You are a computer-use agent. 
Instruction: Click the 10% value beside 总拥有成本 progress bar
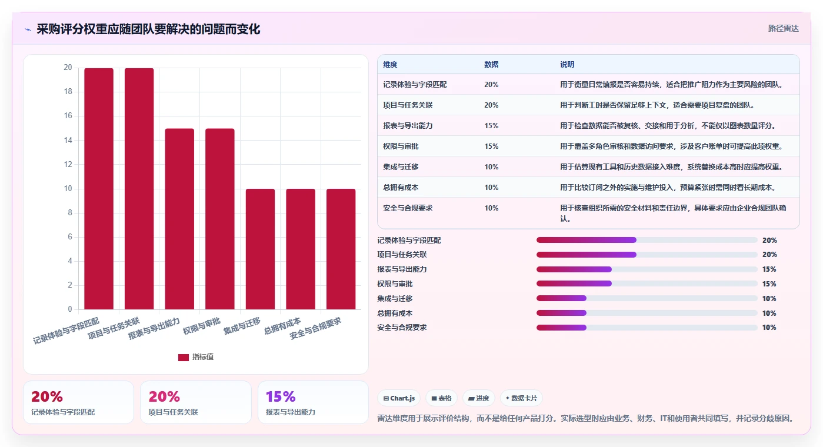tap(769, 313)
